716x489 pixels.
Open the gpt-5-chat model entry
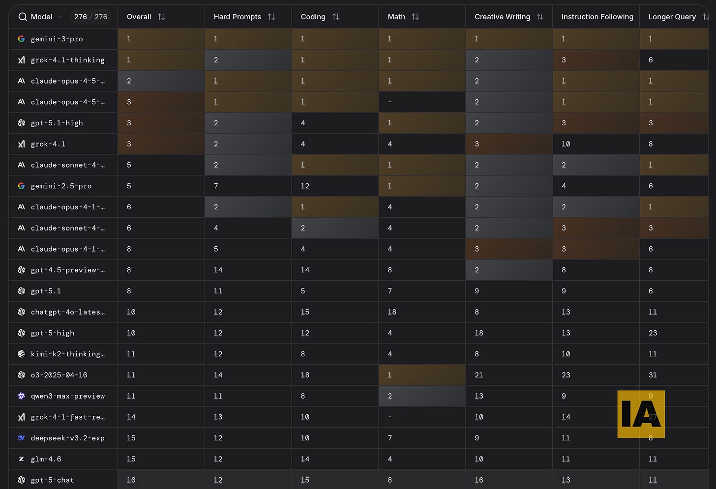click(x=52, y=480)
